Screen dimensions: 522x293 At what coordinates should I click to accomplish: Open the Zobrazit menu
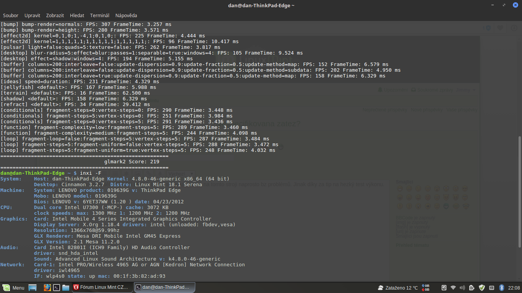point(55,15)
